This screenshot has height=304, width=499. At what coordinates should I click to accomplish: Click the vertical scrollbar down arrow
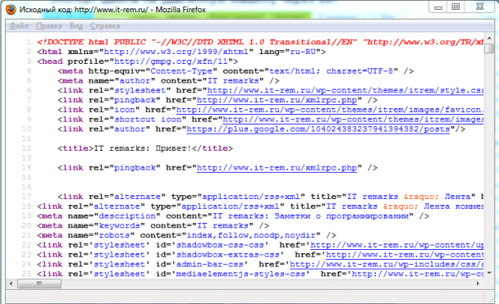click(489, 273)
